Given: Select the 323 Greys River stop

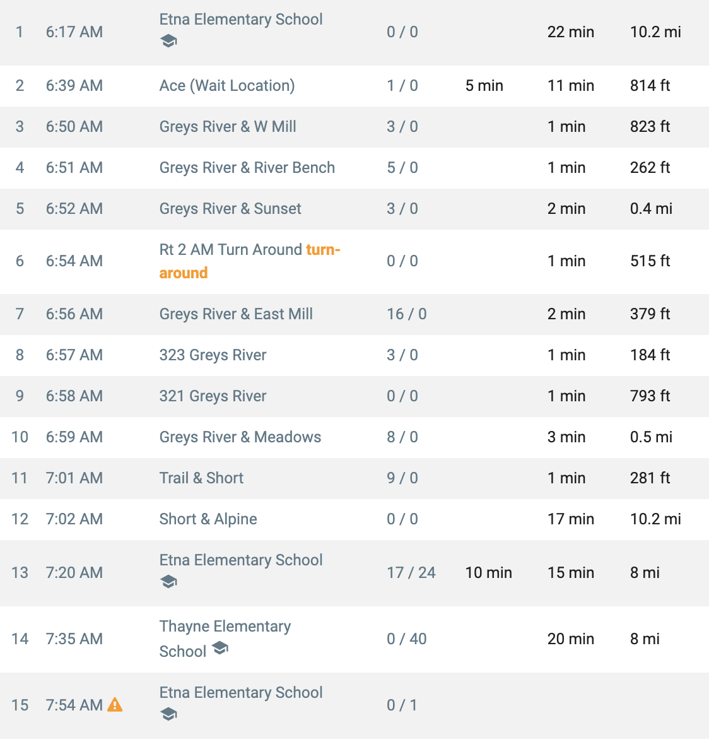Looking at the screenshot, I should point(213,355).
